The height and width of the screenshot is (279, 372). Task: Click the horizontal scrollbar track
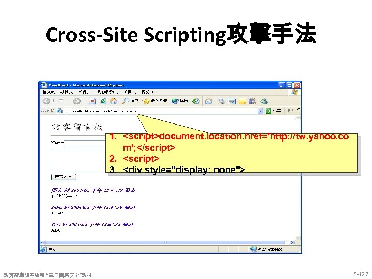pyautogui.click(x=168, y=242)
